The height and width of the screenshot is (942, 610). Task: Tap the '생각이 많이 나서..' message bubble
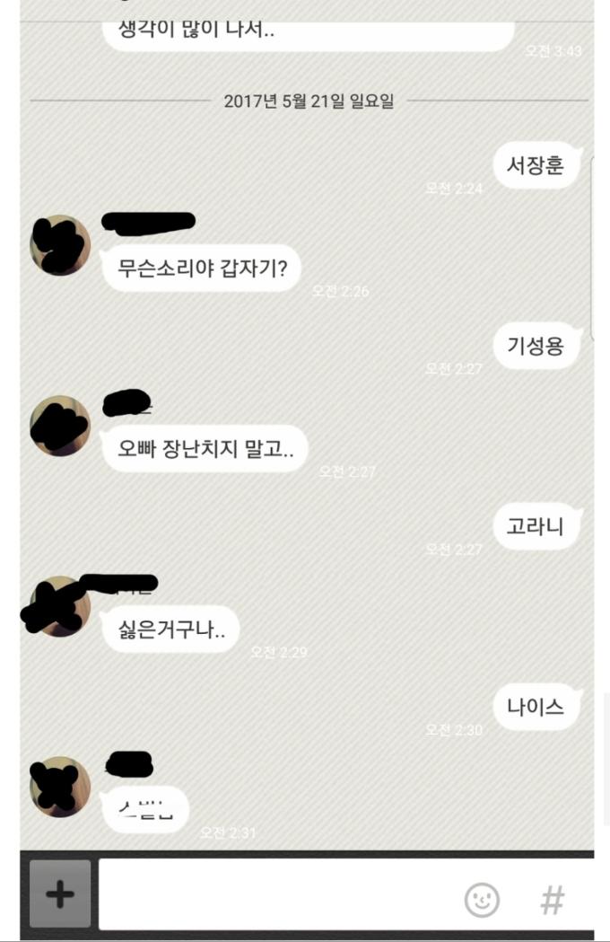point(309,36)
